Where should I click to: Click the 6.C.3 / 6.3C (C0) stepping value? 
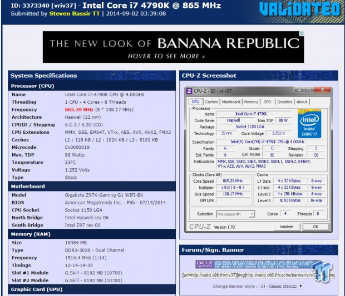(84, 125)
